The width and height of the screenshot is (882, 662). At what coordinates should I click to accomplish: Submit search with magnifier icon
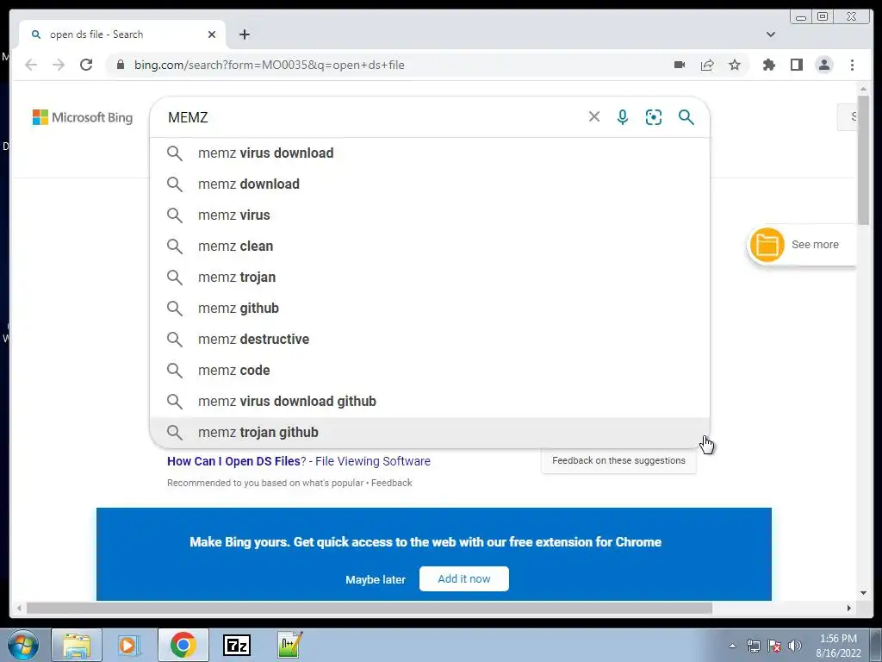pyautogui.click(x=686, y=117)
